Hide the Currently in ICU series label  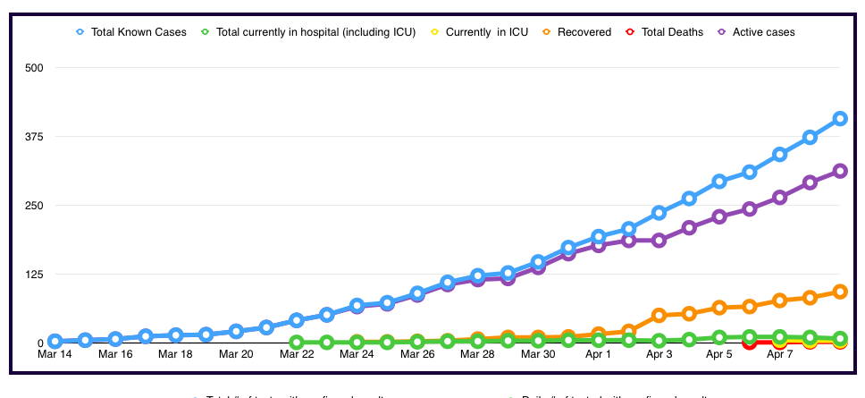pos(487,32)
